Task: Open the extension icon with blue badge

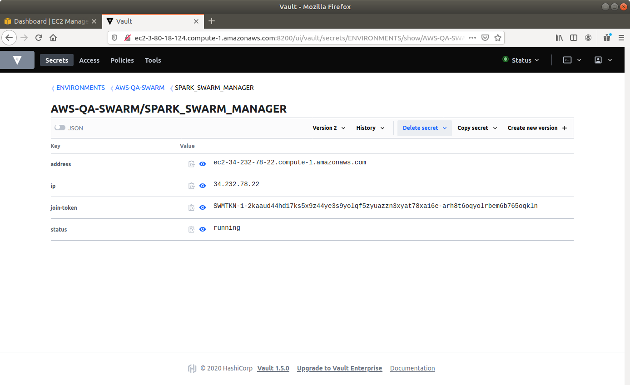Action: 607,38
